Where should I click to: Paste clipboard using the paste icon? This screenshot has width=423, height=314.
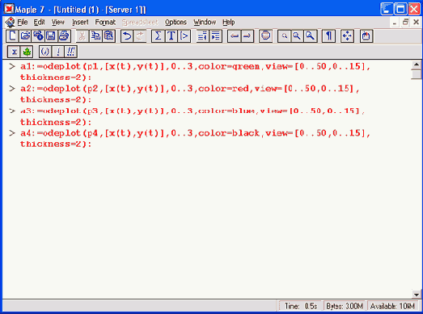tap(108, 36)
